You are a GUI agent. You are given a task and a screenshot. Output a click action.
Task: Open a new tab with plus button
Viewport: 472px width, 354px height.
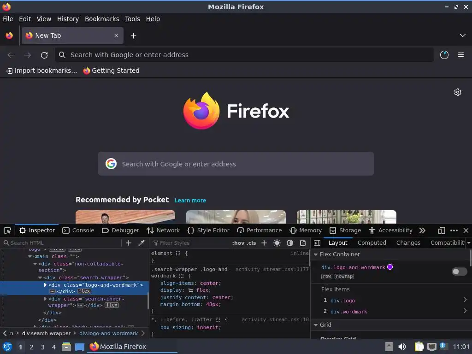click(133, 36)
